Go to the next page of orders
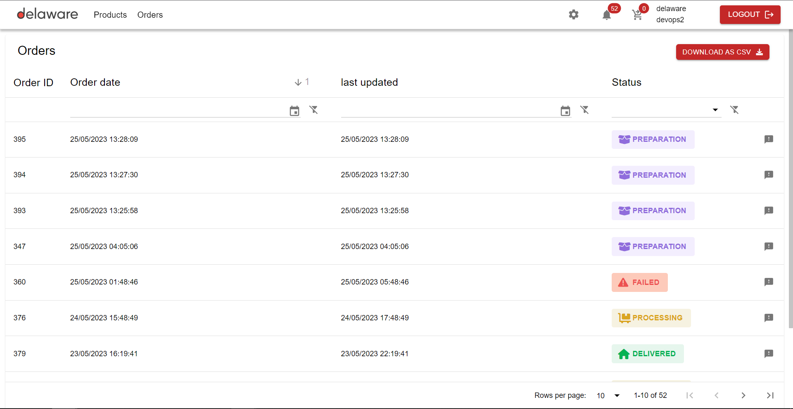 (x=743, y=395)
